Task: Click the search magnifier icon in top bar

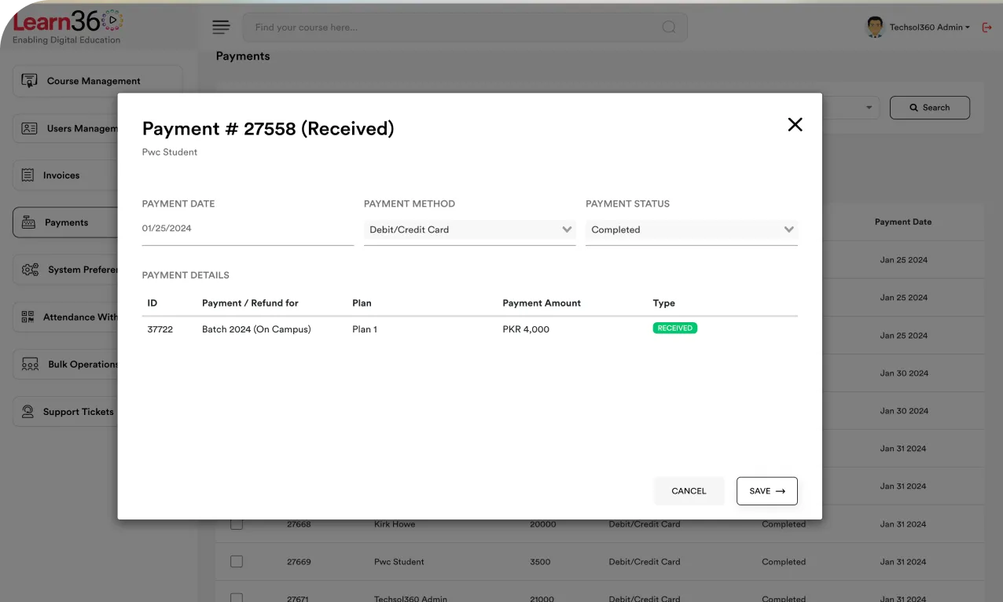Action: (x=669, y=28)
